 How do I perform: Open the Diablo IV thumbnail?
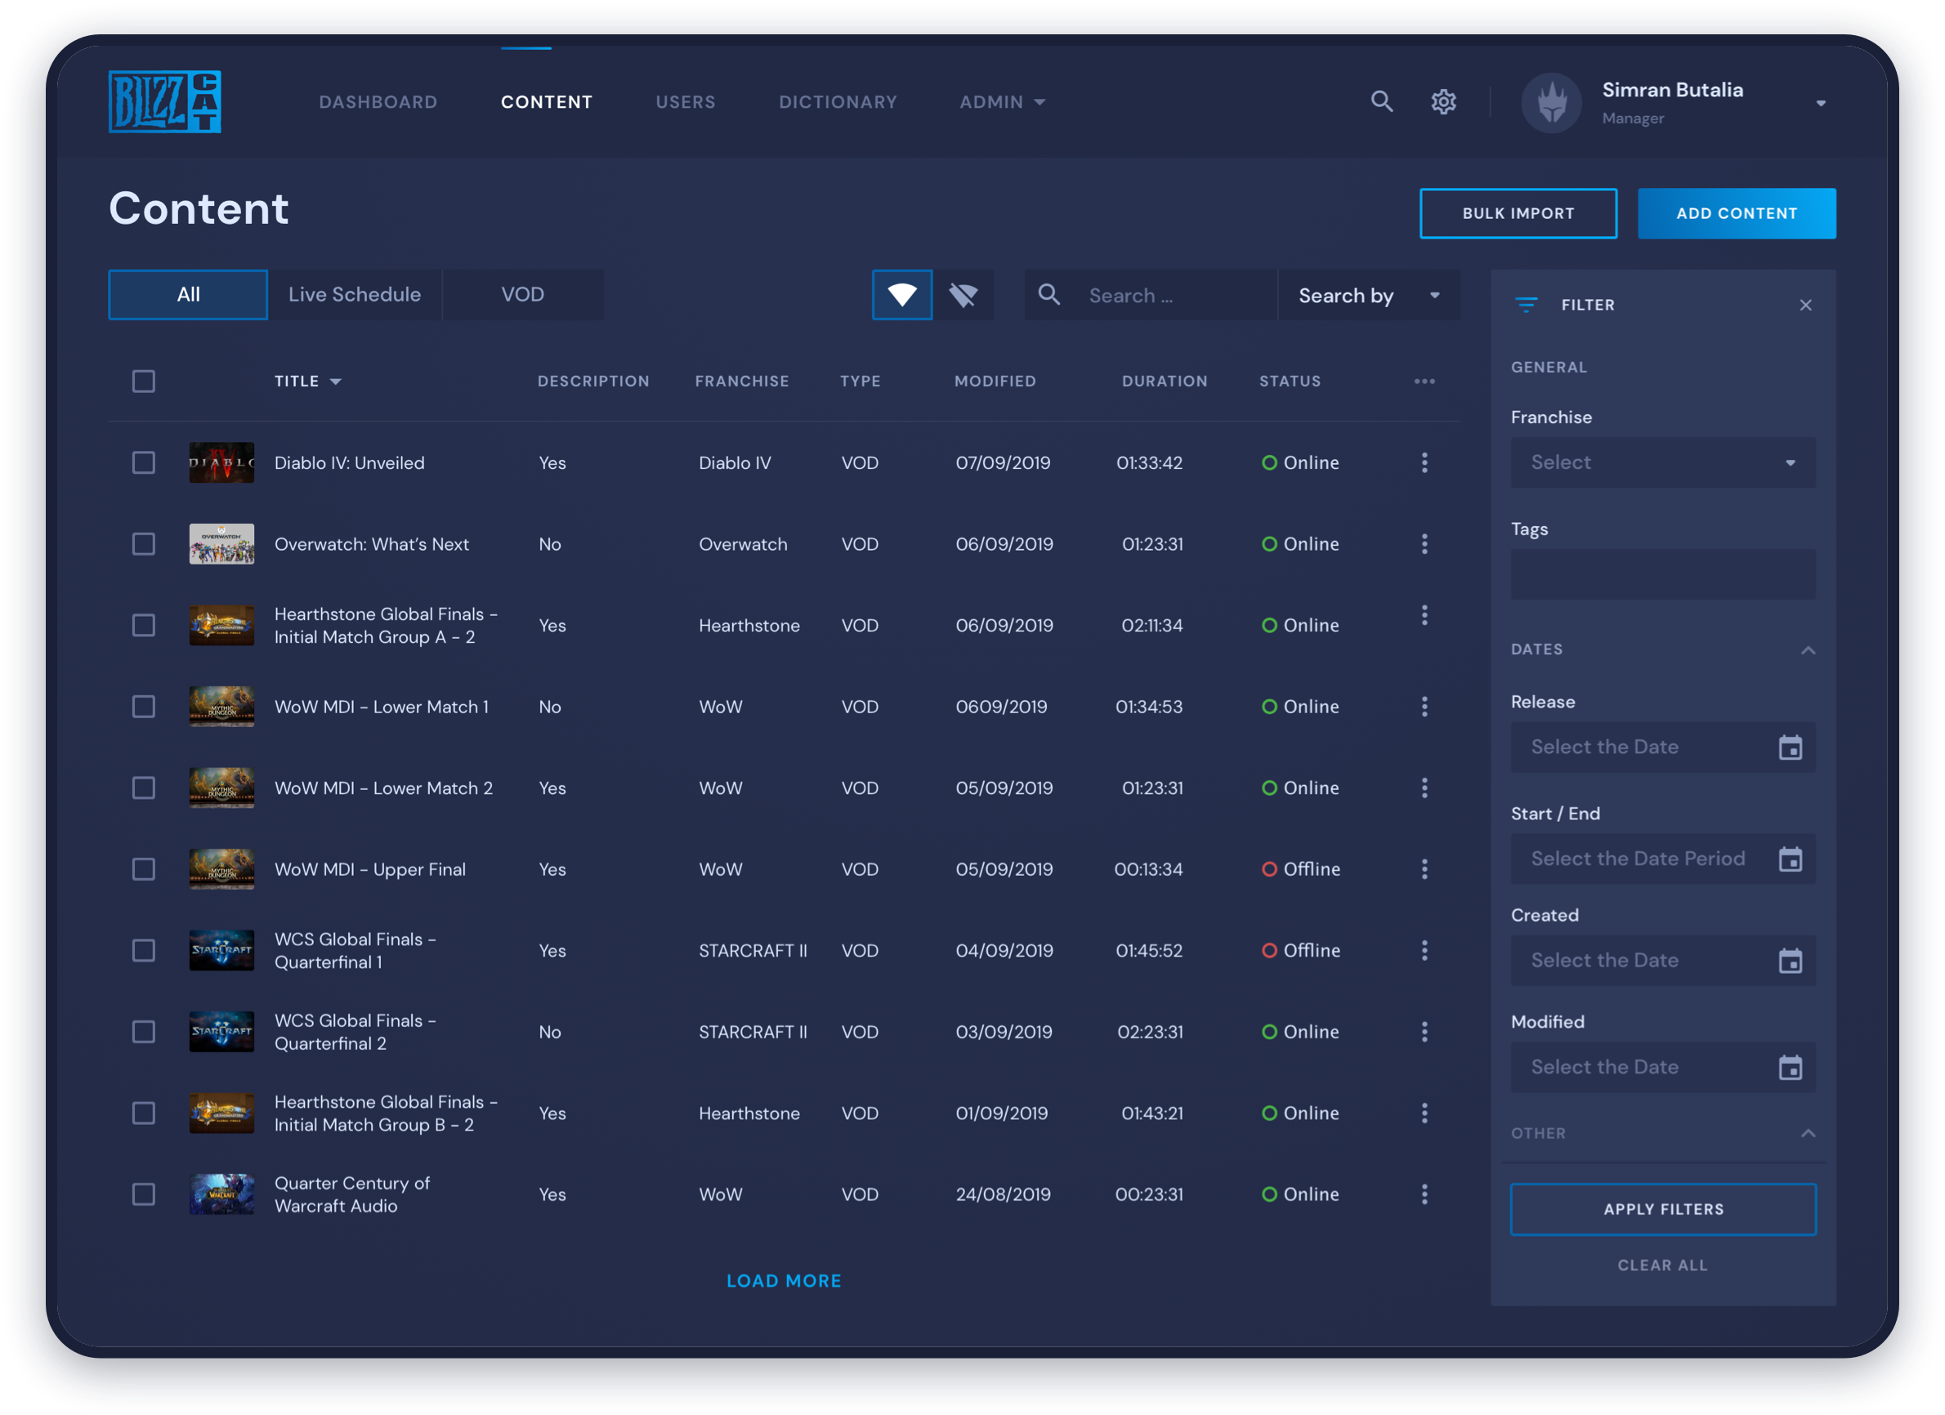221,463
